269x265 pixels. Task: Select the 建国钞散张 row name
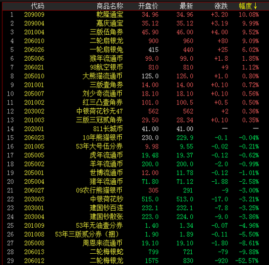(106, 217)
